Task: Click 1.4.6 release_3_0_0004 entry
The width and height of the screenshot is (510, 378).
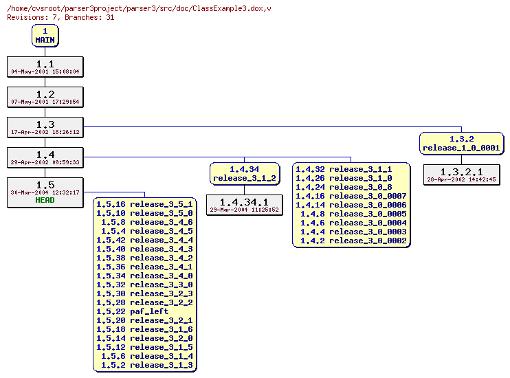Action: [x=353, y=223]
